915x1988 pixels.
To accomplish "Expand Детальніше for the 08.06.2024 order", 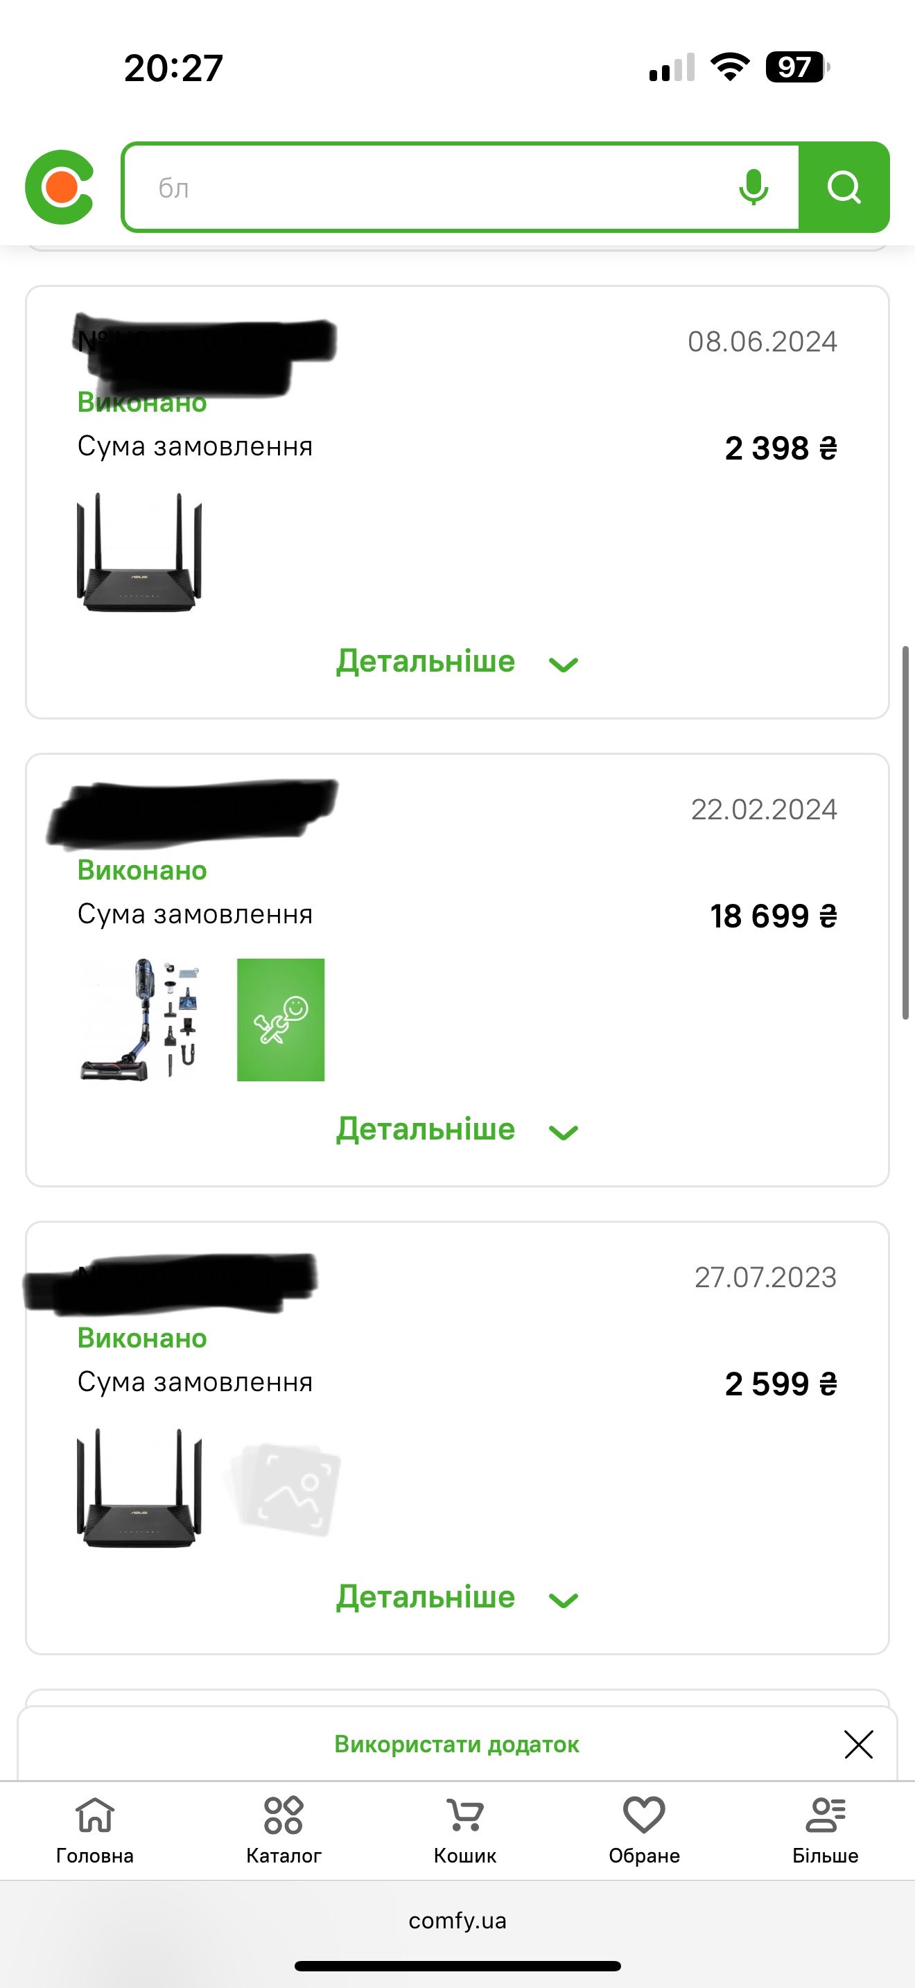I will click(x=457, y=662).
